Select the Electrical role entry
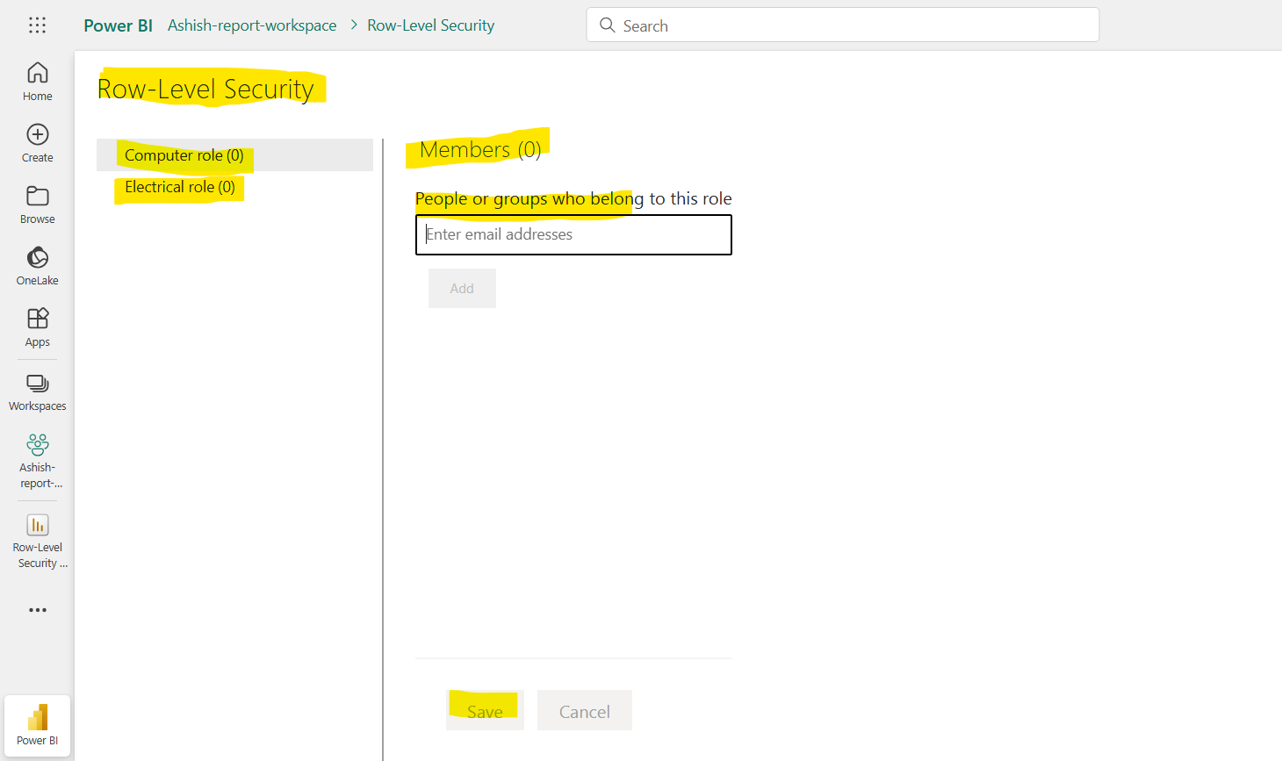The image size is (1282, 761). (178, 187)
